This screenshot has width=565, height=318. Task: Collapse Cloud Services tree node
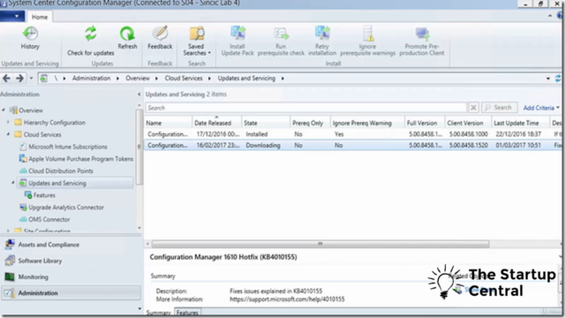[8, 134]
